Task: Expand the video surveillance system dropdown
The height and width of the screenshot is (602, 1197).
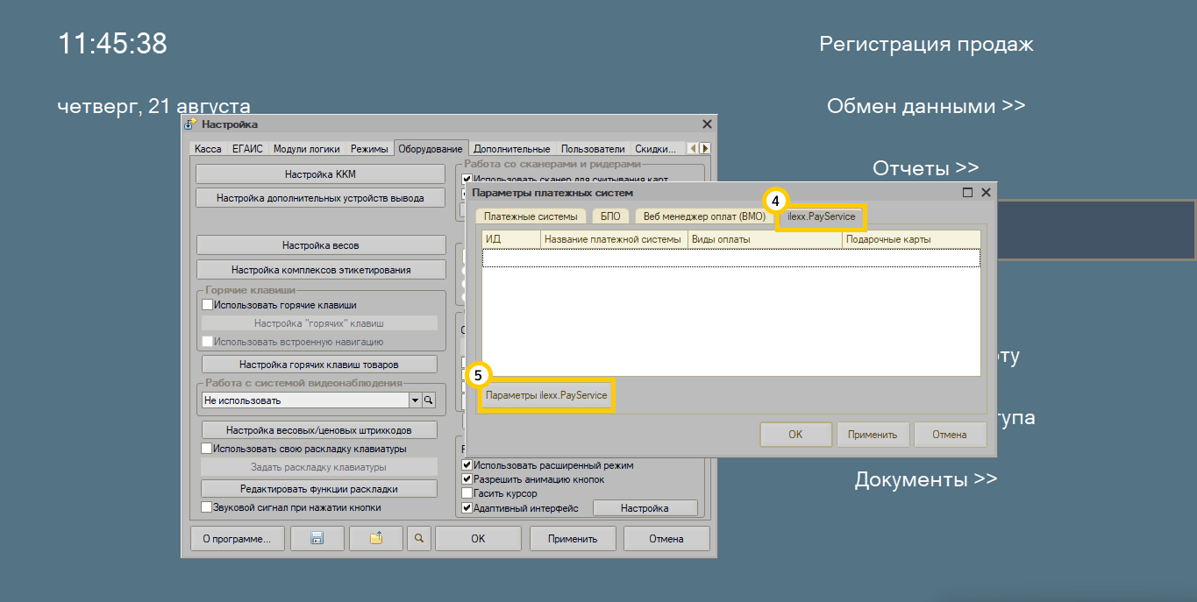Action: [x=415, y=400]
